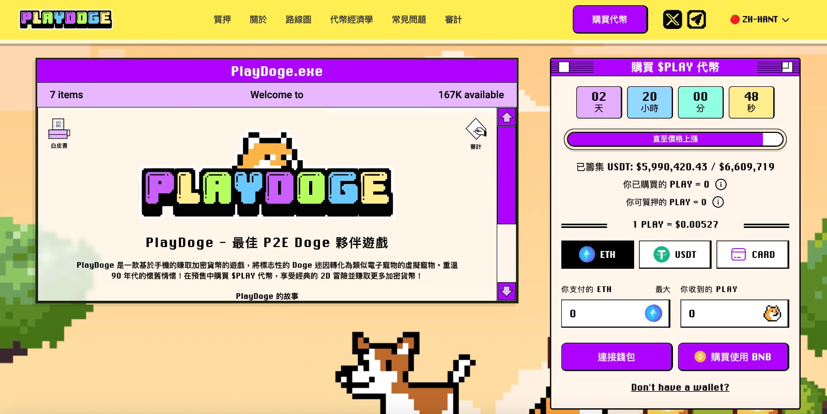Select ETH as payment currency
Image resolution: width=827 pixels, height=414 pixels.
(x=598, y=254)
